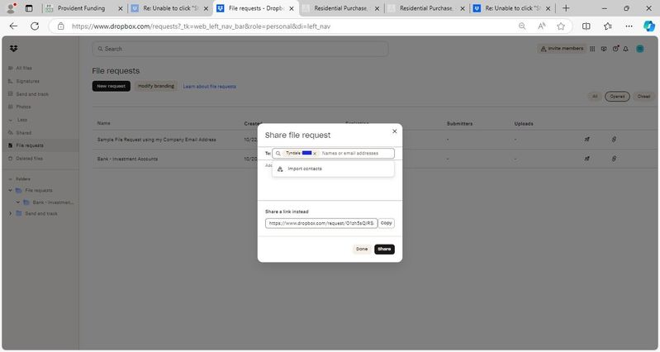Choose Import contacts from the suggestion list
The height and width of the screenshot is (352, 660).
click(333, 169)
